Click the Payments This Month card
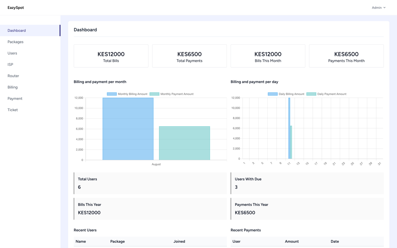Viewport: 397px width, 248px height. pos(346,56)
